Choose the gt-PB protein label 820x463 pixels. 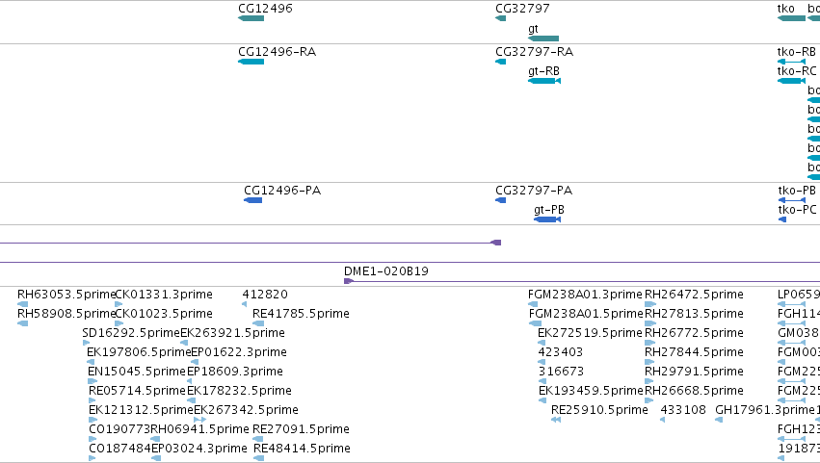coord(549,210)
